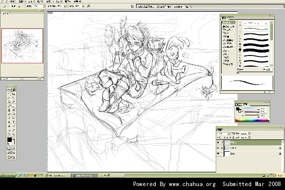The height and width of the screenshot is (190, 285).
Task: Switch to Adobe Photoshop taskbar button
Action: click(84, 175)
